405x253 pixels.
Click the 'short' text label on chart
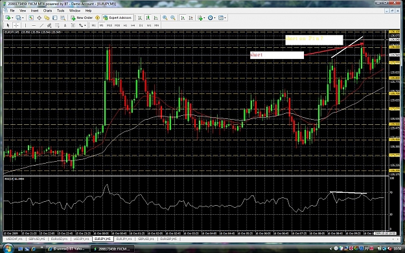tap(257, 55)
